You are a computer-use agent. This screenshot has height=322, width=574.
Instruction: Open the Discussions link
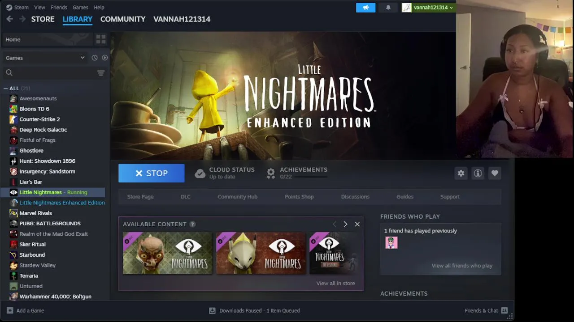pos(355,196)
